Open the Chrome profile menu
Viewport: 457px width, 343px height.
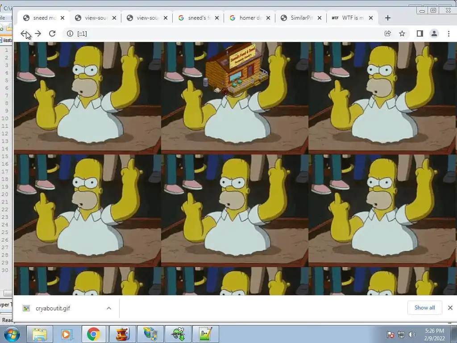(x=434, y=33)
